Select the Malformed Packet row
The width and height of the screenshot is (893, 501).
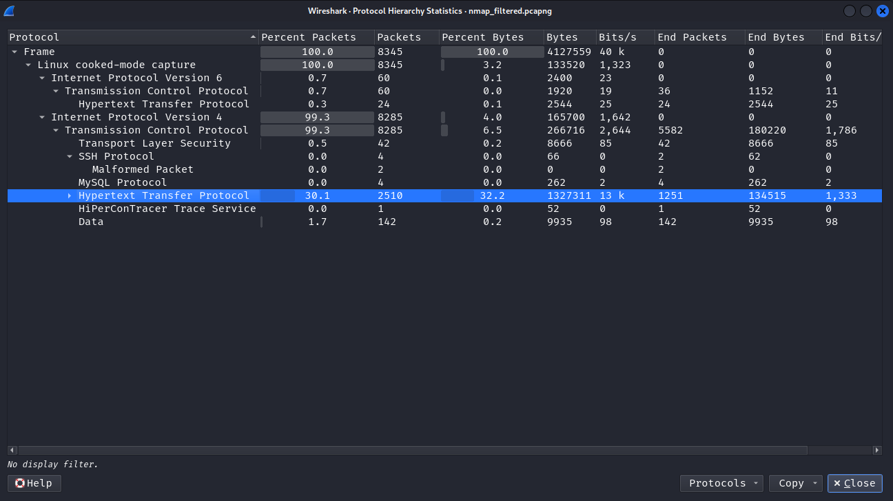coord(143,169)
